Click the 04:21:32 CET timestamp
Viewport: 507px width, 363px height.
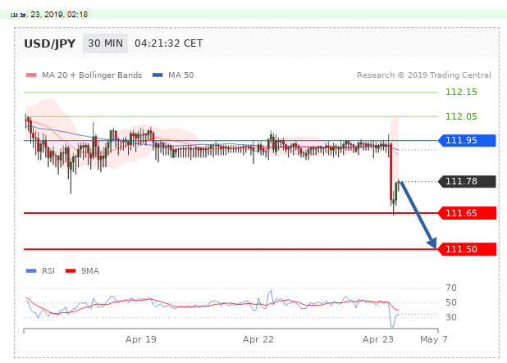pyautogui.click(x=168, y=43)
